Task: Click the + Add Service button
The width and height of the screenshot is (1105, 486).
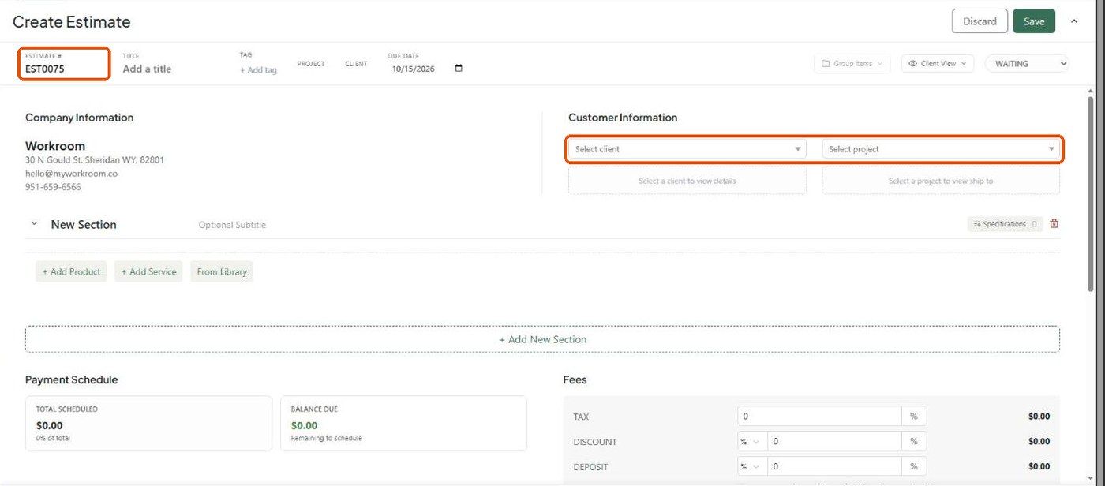Action: click(148, 271)
